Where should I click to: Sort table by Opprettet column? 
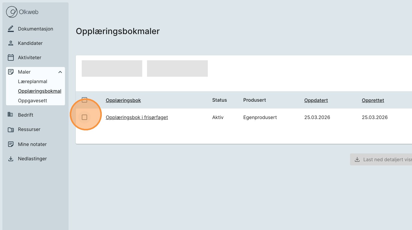(x=373, y=100)
